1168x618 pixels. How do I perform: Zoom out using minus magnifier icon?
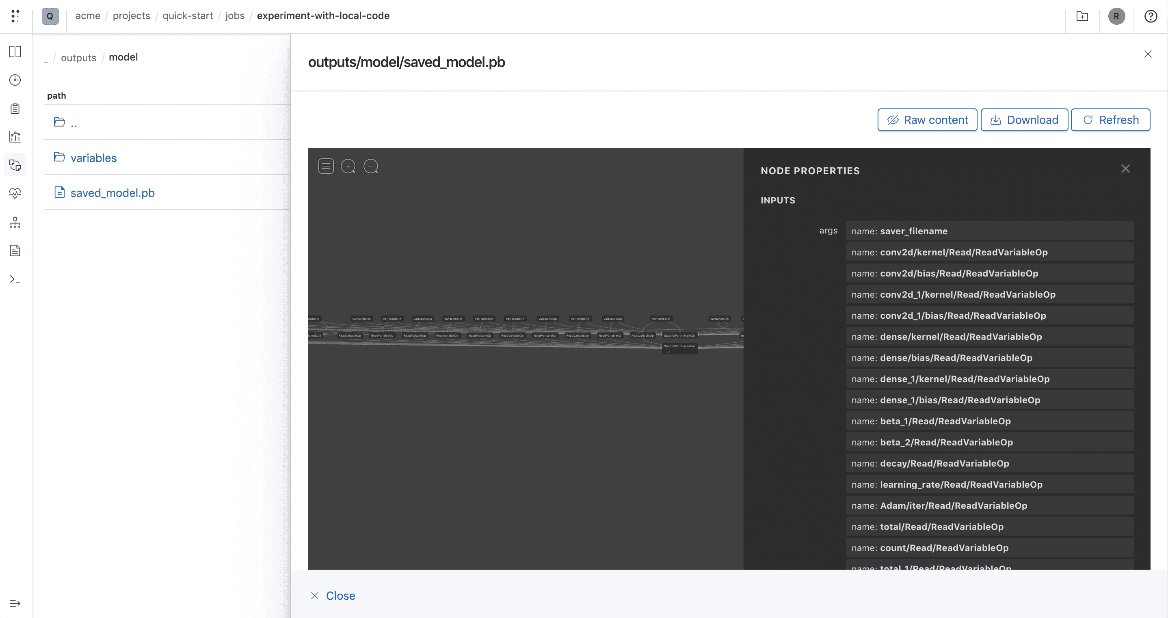pyautogui.click(x=371, y=166)
